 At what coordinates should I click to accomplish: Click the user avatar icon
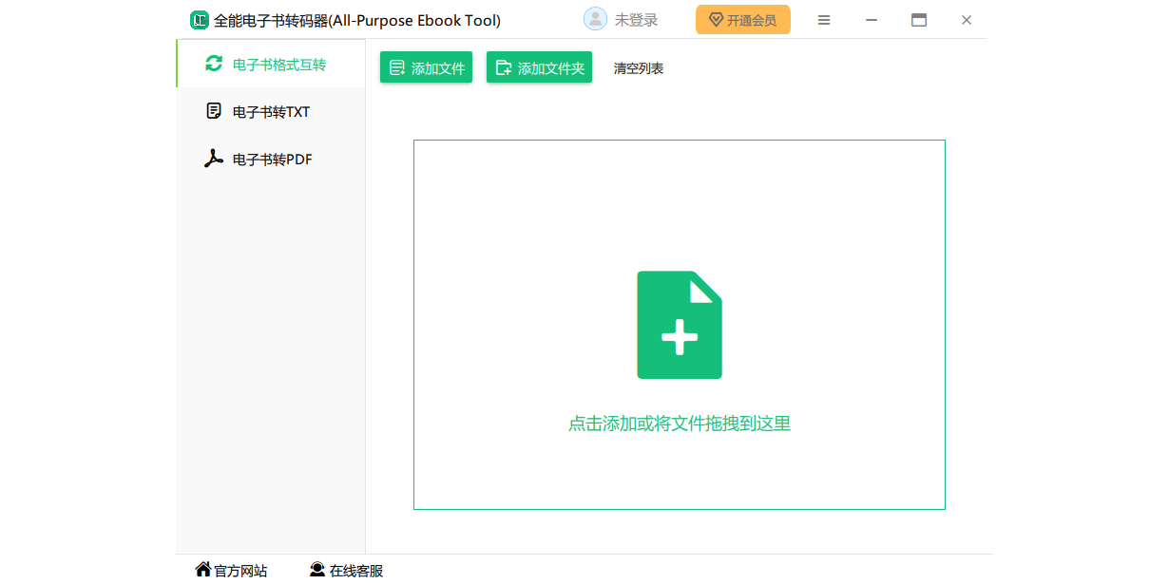pyautogui.click(x=594, y=19)
